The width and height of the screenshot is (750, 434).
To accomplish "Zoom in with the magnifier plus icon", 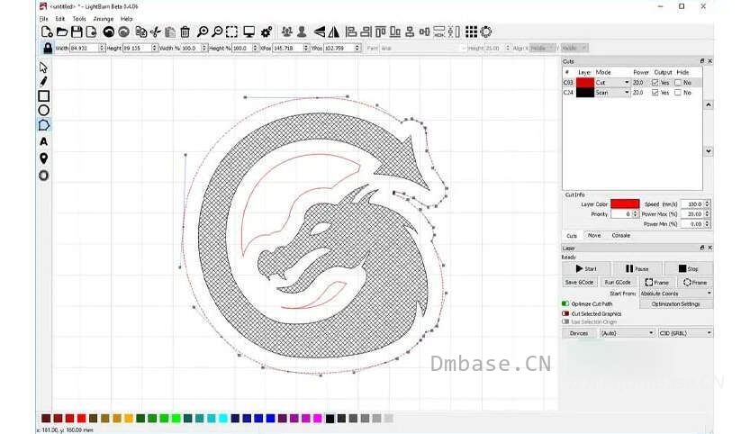I will (x=203, y=32).
